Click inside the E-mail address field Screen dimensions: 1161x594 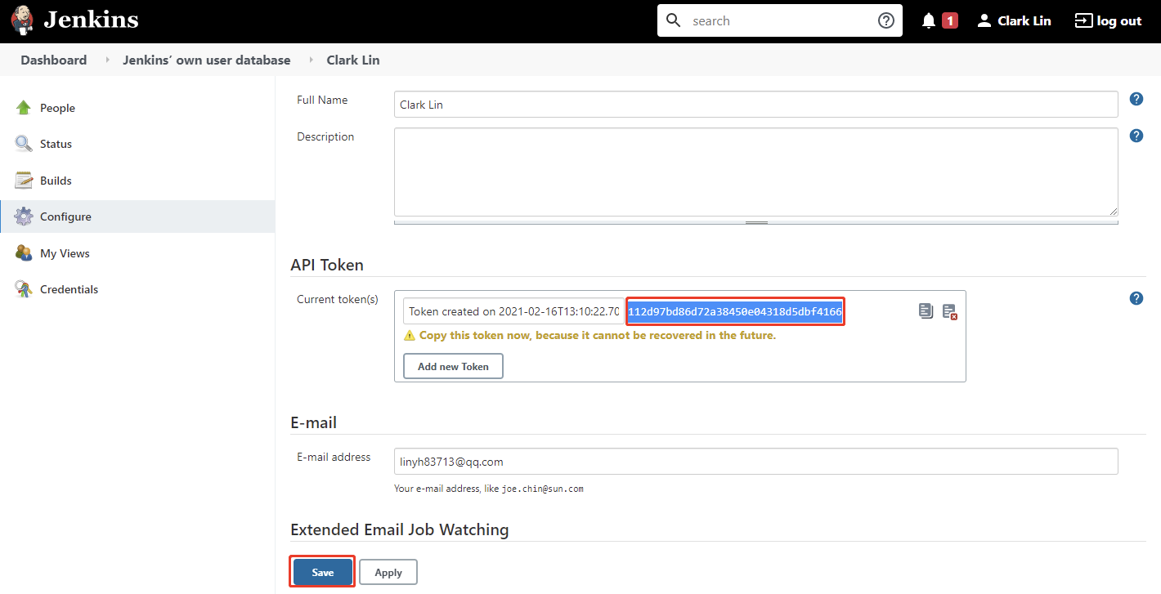coord(755,462)
